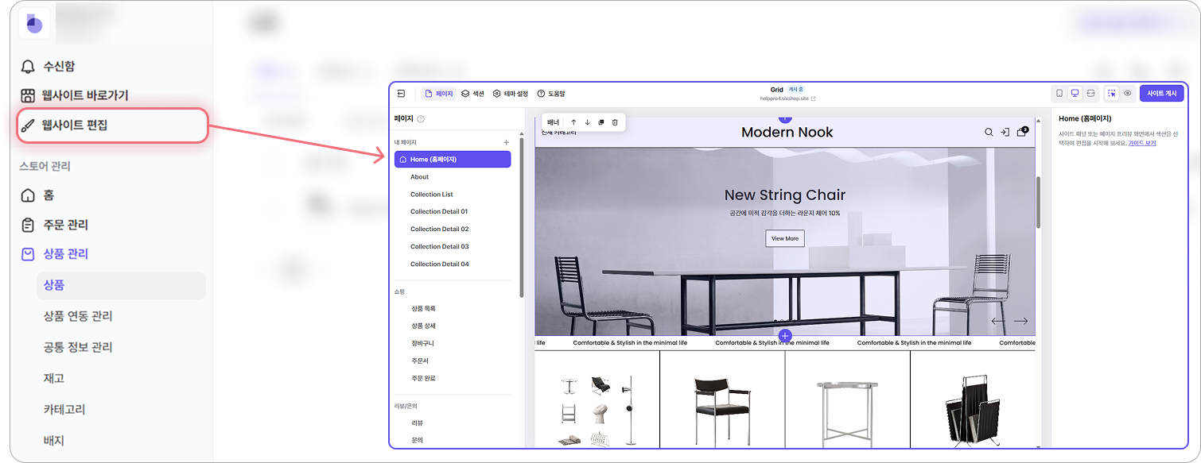Toggle the preview eye icon
This screenshot has height=463, width=1201.
click(x=1127, y=94)
